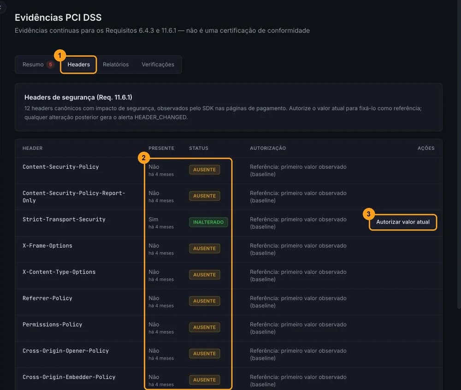Click the Strict-Transport-Security header name
461x390 pixels.
pyautogui.click(x=64, y=219)
